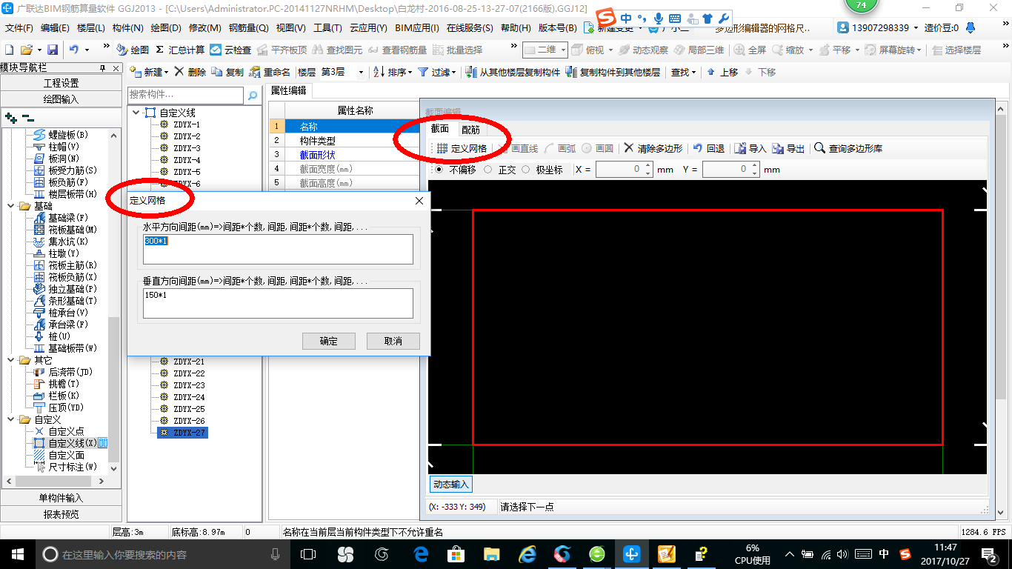1012x569 pixels.
Task: Open the 文件(F) menu
Action: coord(19,28)
